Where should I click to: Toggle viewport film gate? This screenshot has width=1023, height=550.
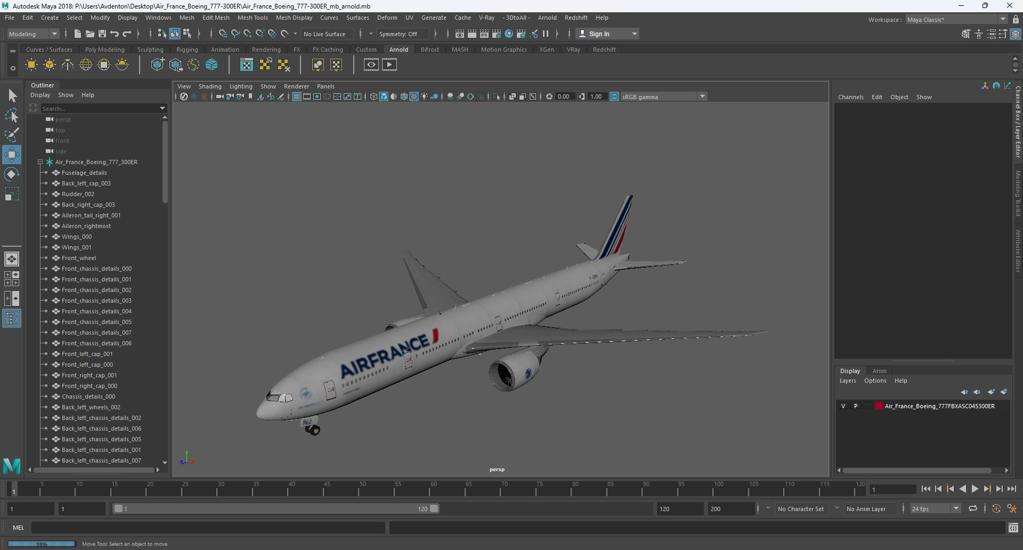(x=307, y=96)
